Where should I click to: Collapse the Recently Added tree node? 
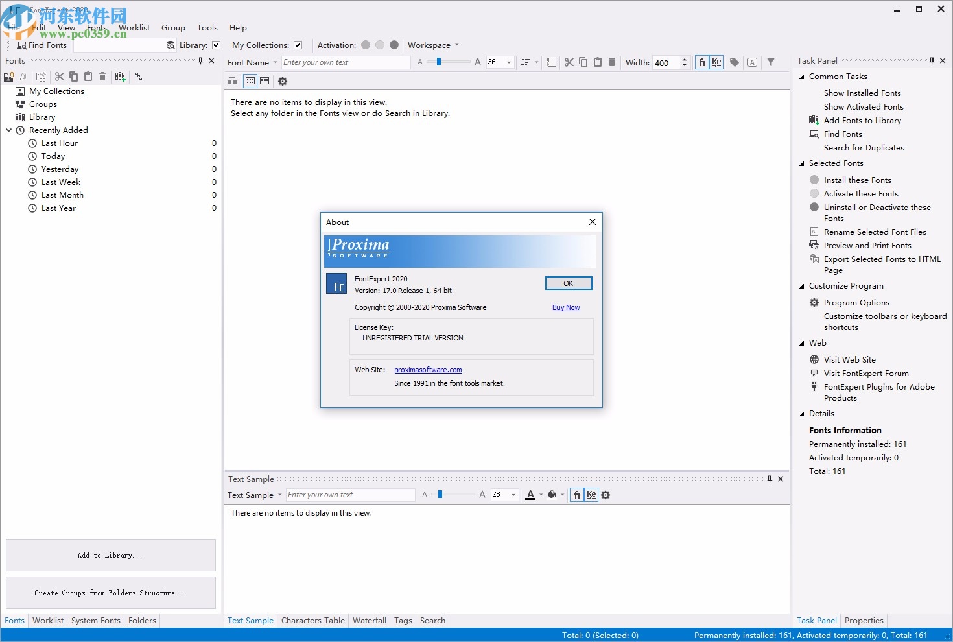point(9,130)
